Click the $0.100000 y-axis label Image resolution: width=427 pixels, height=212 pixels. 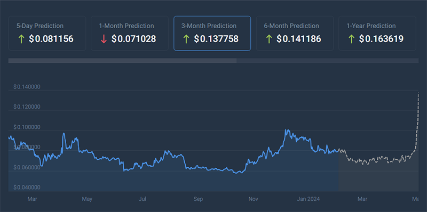click(27, 127)
